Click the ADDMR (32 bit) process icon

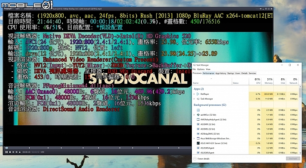click(198, 124)
